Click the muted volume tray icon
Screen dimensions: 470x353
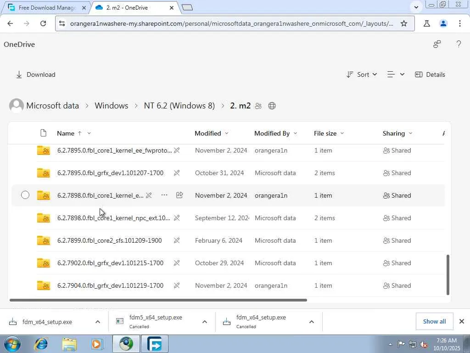(424, 344)
